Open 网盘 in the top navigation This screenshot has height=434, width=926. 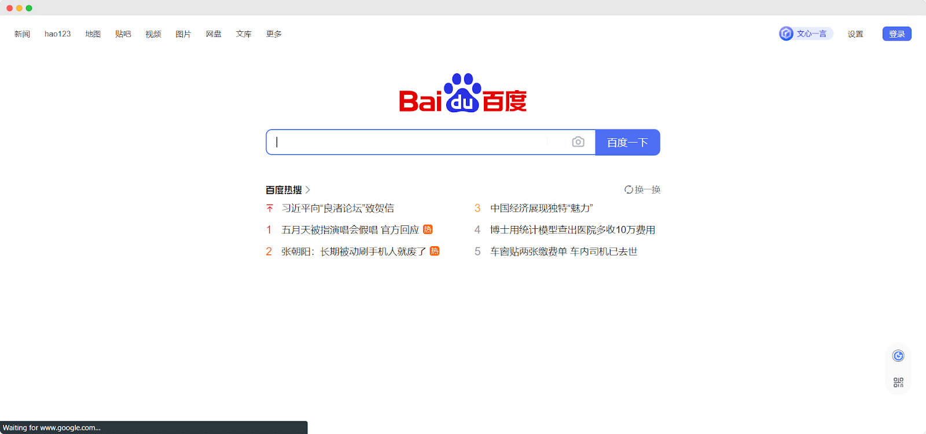coord(214,34)
